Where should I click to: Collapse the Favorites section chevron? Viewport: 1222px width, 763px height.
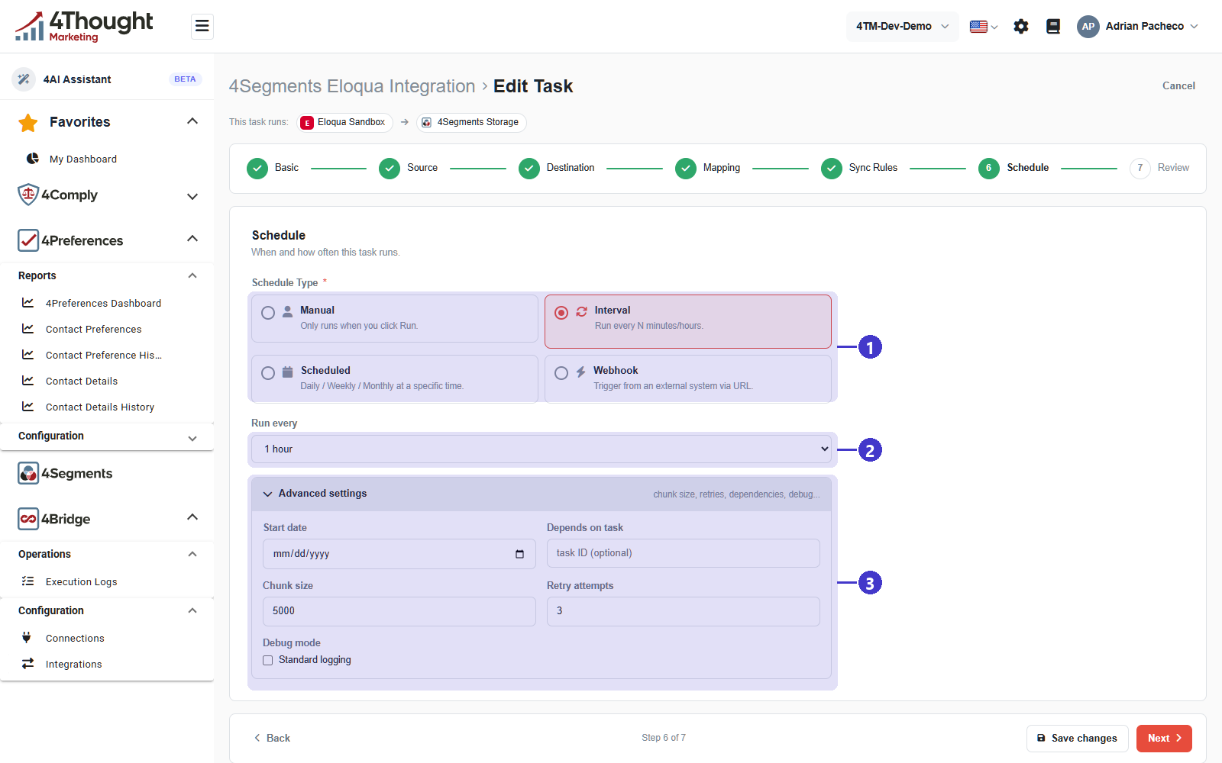[x=192, y=121]
